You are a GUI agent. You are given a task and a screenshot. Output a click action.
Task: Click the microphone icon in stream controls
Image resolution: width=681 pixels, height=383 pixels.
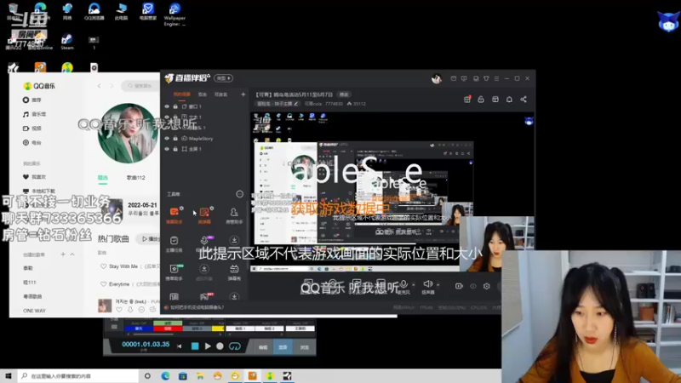[x=403, y=284]
